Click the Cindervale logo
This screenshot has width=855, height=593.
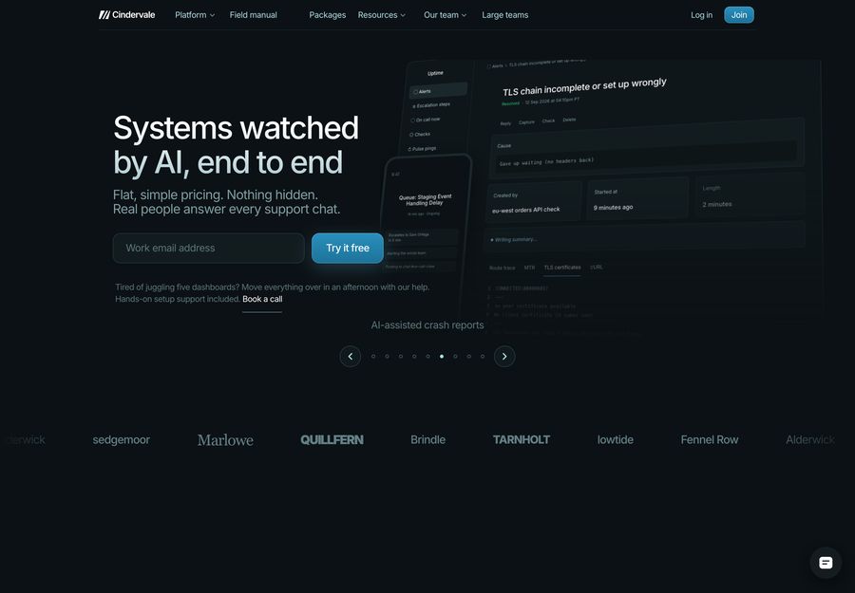(126, 14)
